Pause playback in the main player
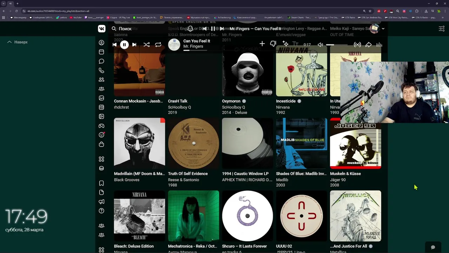Image resolution: width=449 pixels, height=253 pixels. click(124, 45)
